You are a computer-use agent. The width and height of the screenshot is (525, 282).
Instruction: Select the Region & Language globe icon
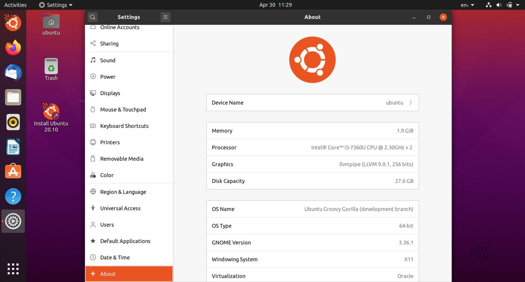coord(93,192)
